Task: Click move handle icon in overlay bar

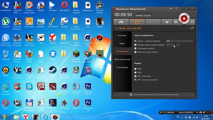Action: (161, 112)
